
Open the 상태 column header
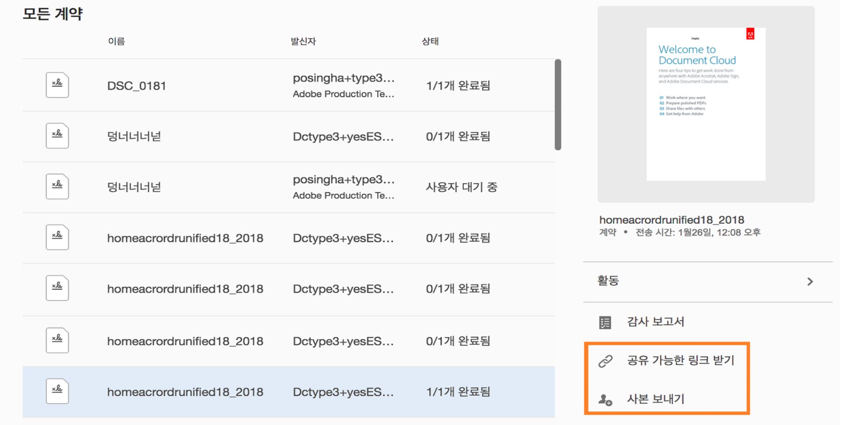point(430,41)
